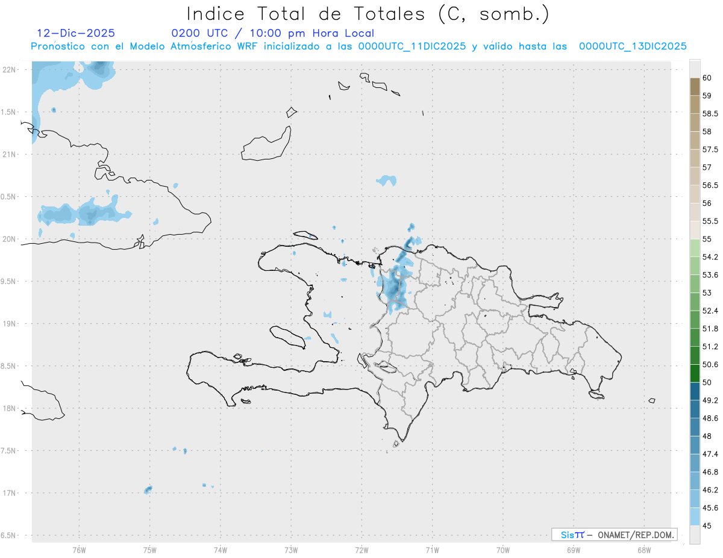This screenshot has height=558, width=723.
Task: Click the latitude axis label "18N"
Action: pos(10,409)
